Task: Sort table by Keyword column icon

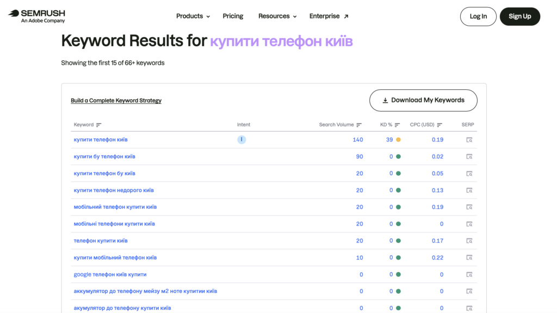Action: coord(99,125)
